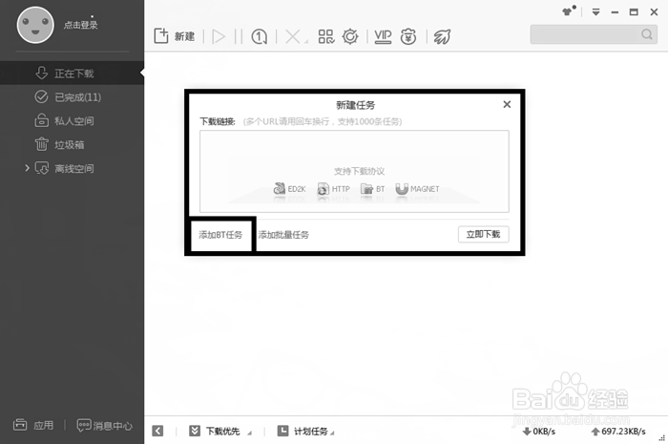668x444 pixels.
Task: Click the rocket speed-up icon
Action: pos(442,36)
